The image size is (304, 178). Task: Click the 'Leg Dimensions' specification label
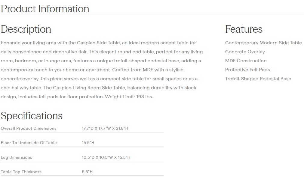16,157
